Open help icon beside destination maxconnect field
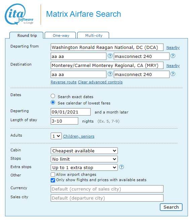 click(173, 74)
